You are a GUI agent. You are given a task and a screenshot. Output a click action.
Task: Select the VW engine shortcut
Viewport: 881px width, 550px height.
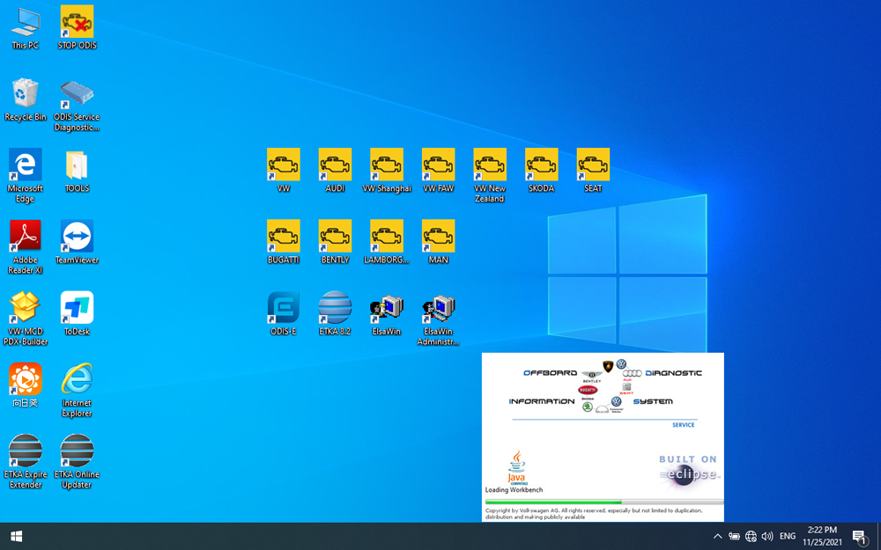pyautogui.click(x=283, y=172)
